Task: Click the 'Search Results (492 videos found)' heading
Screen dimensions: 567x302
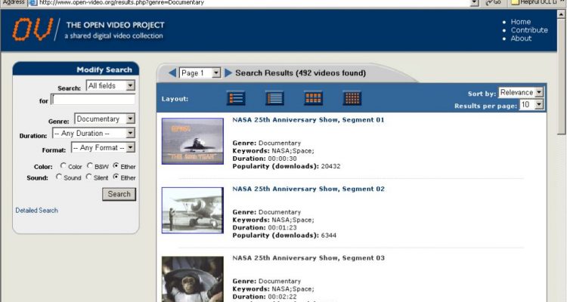Action: [x=300, y=73]
